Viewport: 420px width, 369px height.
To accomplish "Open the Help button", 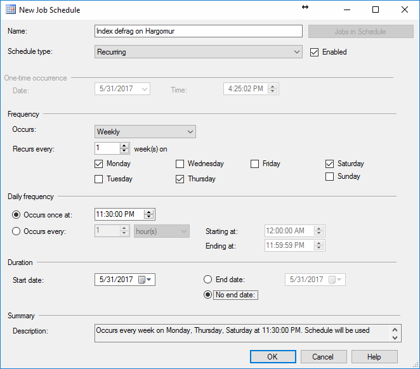I will coord(374,356).
